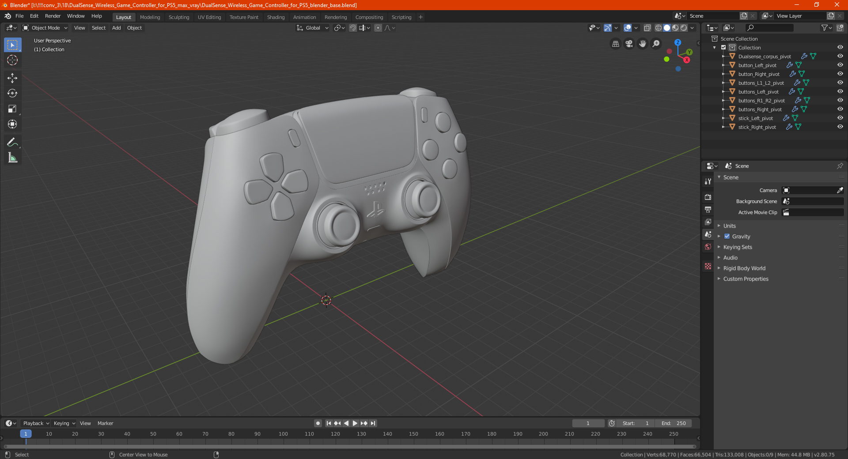The image size is (848, 459).
Task: Choose the Move tool
Action: click(x=12, y=78)
